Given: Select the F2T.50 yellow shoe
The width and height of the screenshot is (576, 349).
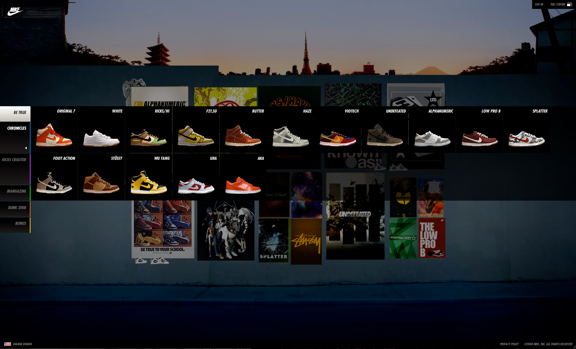Looking at the screenshot, I should [196, 135].
